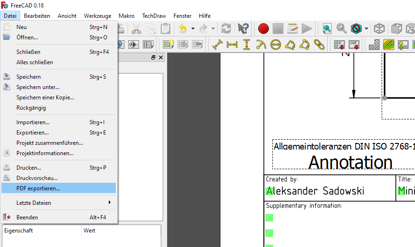
Task: Choose Exportieren... menu entry
Action: [59, 133]
